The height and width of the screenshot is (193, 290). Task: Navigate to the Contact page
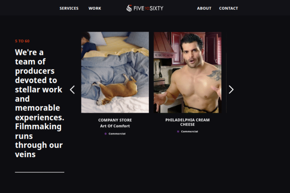(228, 8)
